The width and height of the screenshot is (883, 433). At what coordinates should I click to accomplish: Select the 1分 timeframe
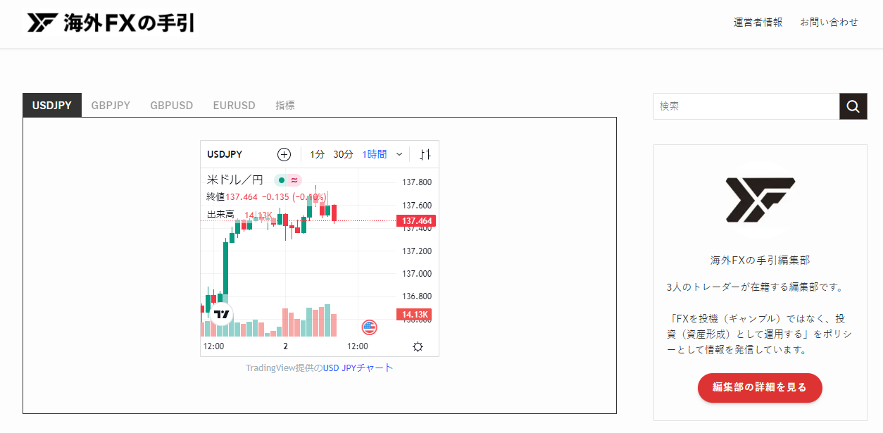tap(318, 154)
